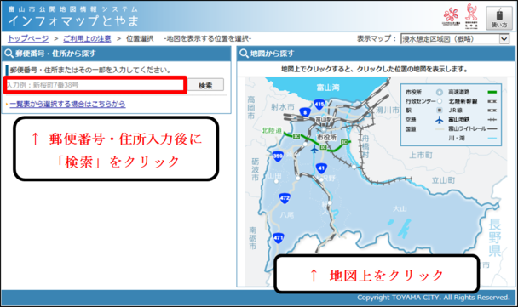Click green 高速道路 line in legend
Screen dimensions: 518x307
(492, 92)
